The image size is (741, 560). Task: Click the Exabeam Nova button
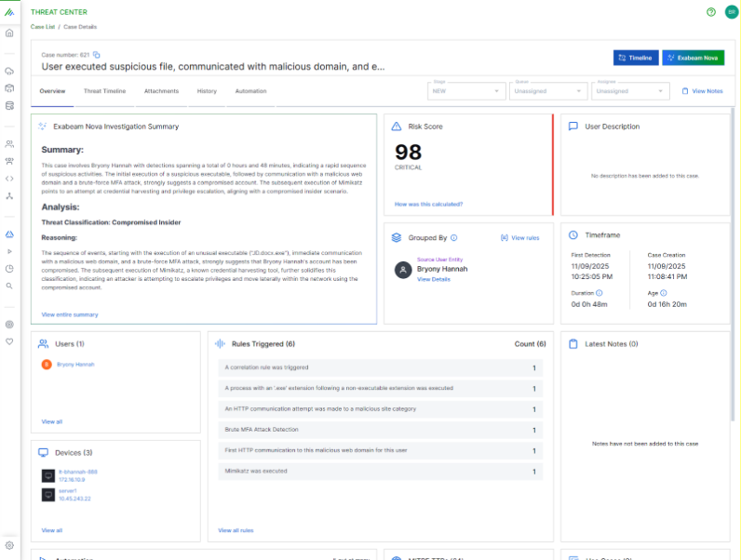pos(693,58)
